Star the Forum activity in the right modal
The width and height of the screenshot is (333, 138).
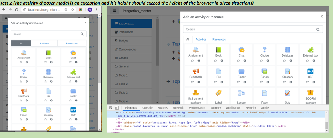pyautogui.click(x=261, y=82)
